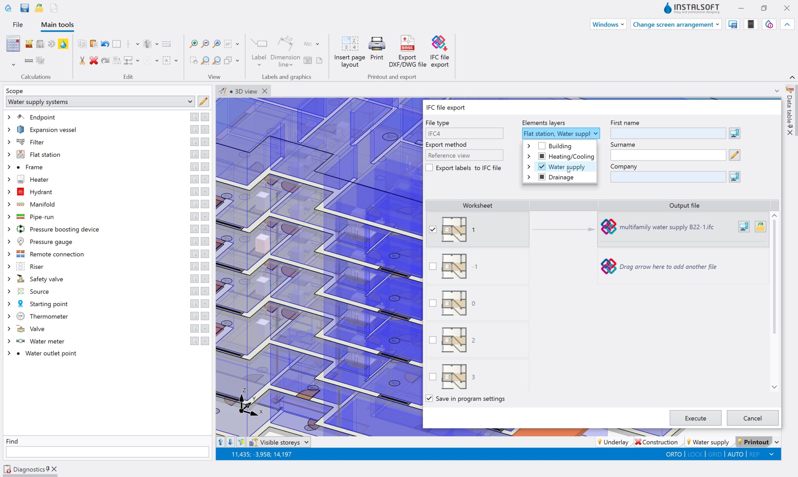Click the red X delete icon

94,60
